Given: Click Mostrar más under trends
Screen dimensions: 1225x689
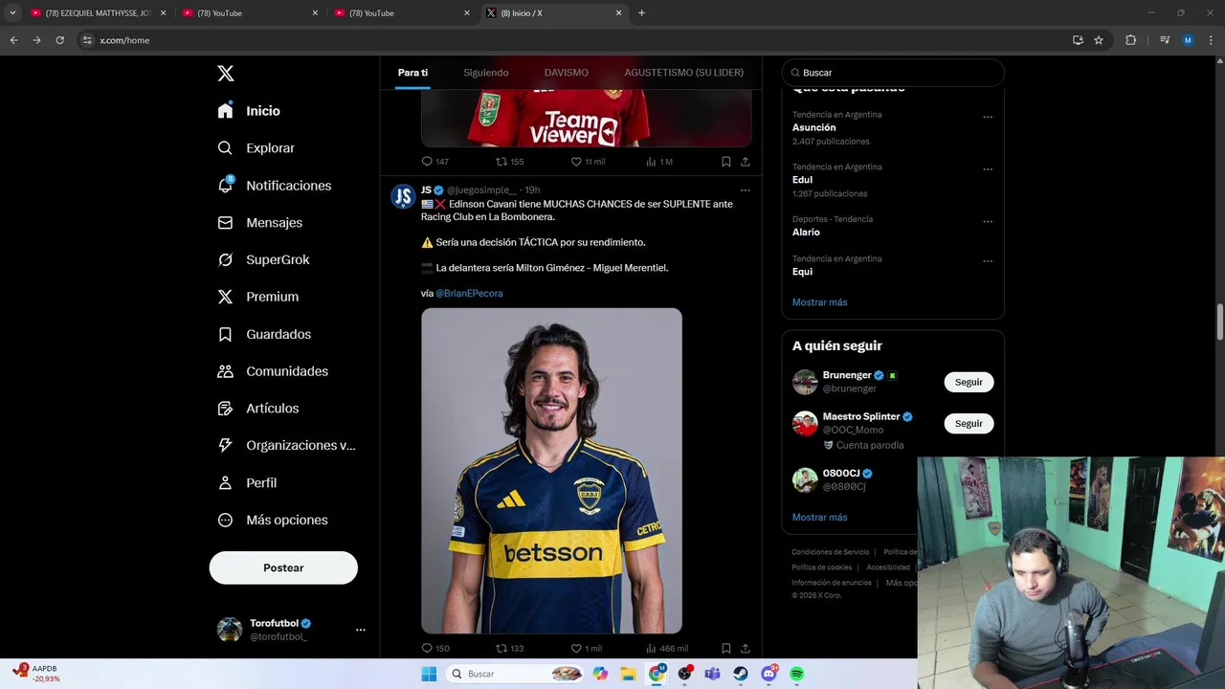Looking at the screenshot, I should tap(819, 302).
